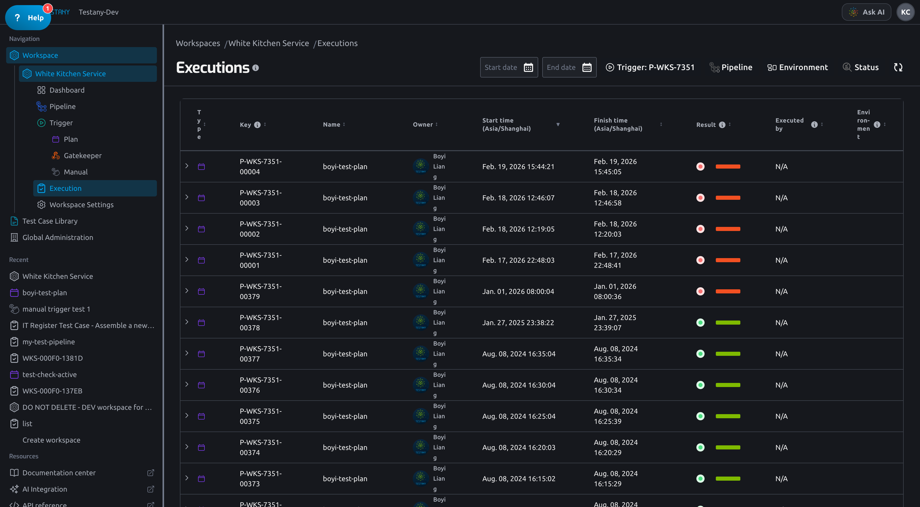Sort by Type column
This screenshot has width=920, height=507.
[205, 124]
